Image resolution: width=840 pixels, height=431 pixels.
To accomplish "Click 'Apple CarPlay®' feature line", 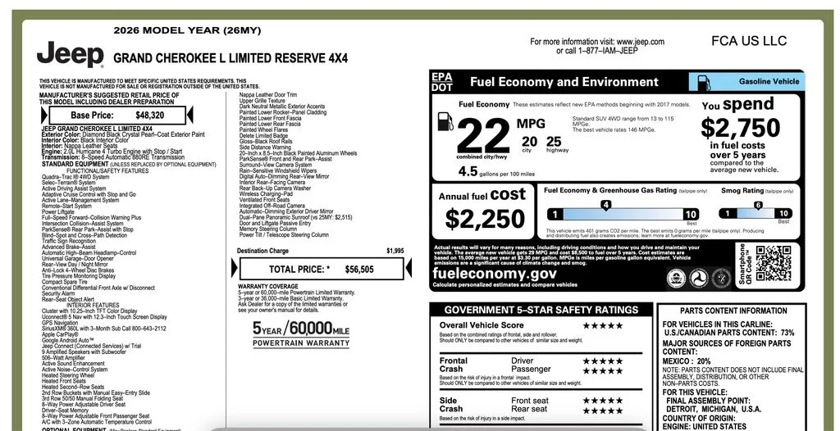I will [x=60, y=334].
